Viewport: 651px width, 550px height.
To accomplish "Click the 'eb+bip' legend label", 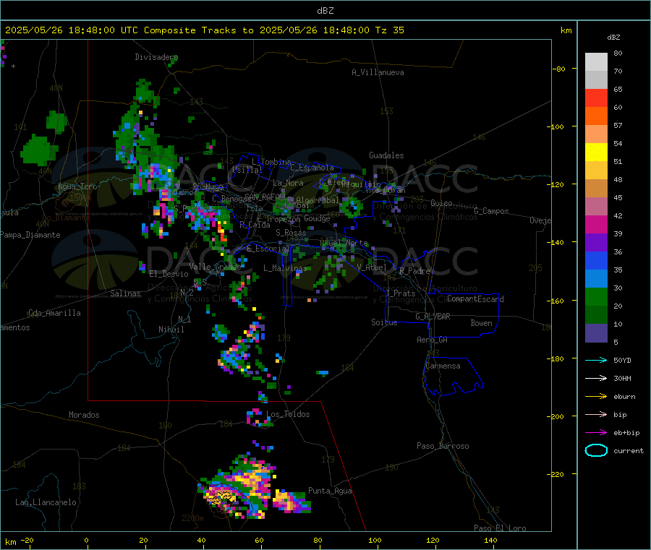I will (626, 433).
